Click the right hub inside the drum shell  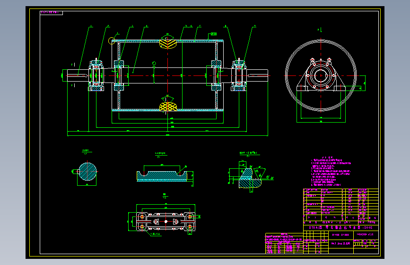pyautogui.click(x=216, y=75)
